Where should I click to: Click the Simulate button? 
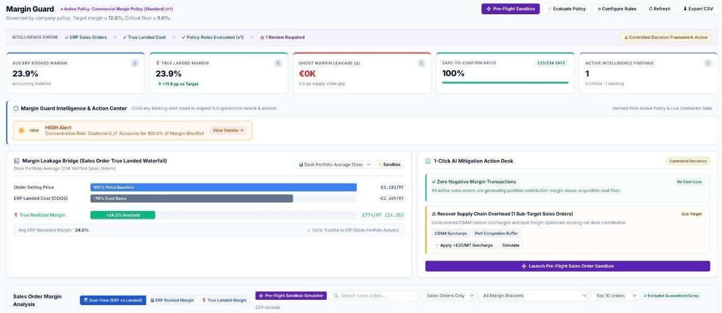(x=511, y=245)
